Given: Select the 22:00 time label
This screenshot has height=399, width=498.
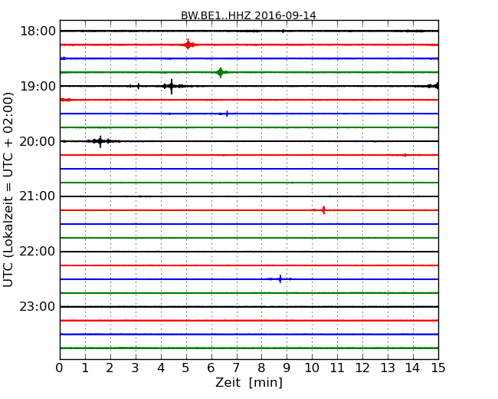Looking at the screenshot, I should [38, 252].
